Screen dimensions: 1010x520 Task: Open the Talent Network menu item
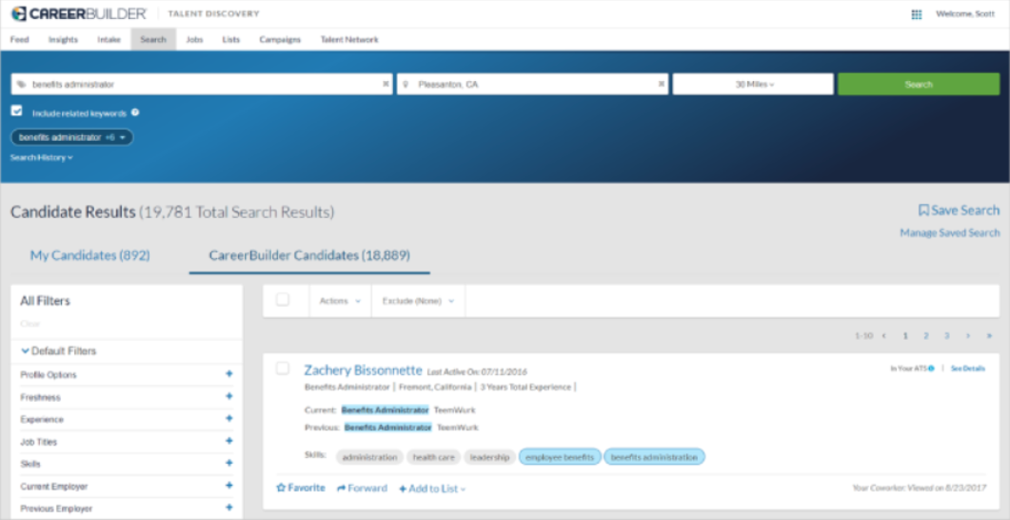point(349,39)
